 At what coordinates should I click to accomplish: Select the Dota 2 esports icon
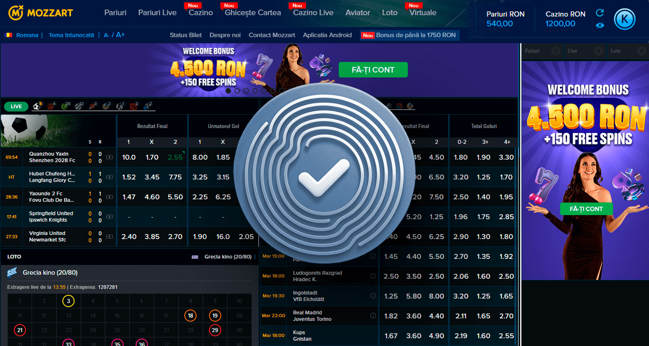tap(133, 106)
